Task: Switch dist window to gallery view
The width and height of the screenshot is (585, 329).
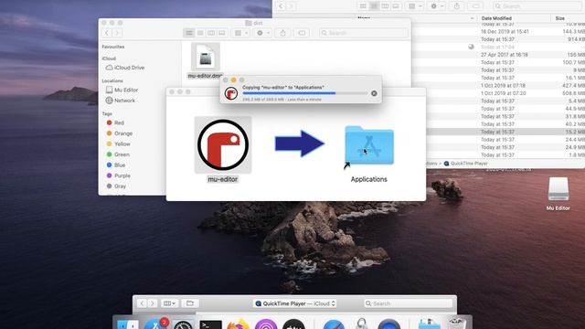Action: pos(222,33)
